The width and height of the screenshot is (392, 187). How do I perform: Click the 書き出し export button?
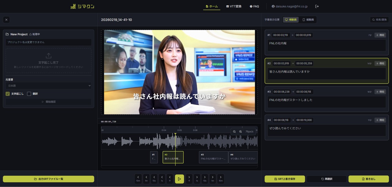pyautogui.click(x=368, y=179)
